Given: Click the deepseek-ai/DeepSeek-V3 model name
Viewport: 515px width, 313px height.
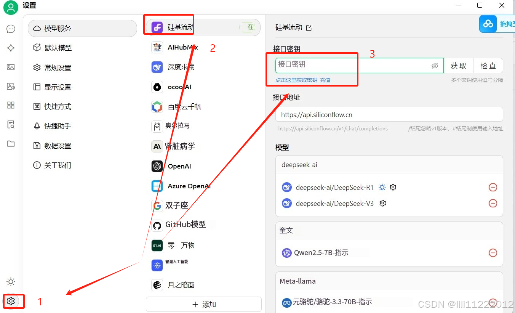Looking at the screenshot, I should 335,204.
